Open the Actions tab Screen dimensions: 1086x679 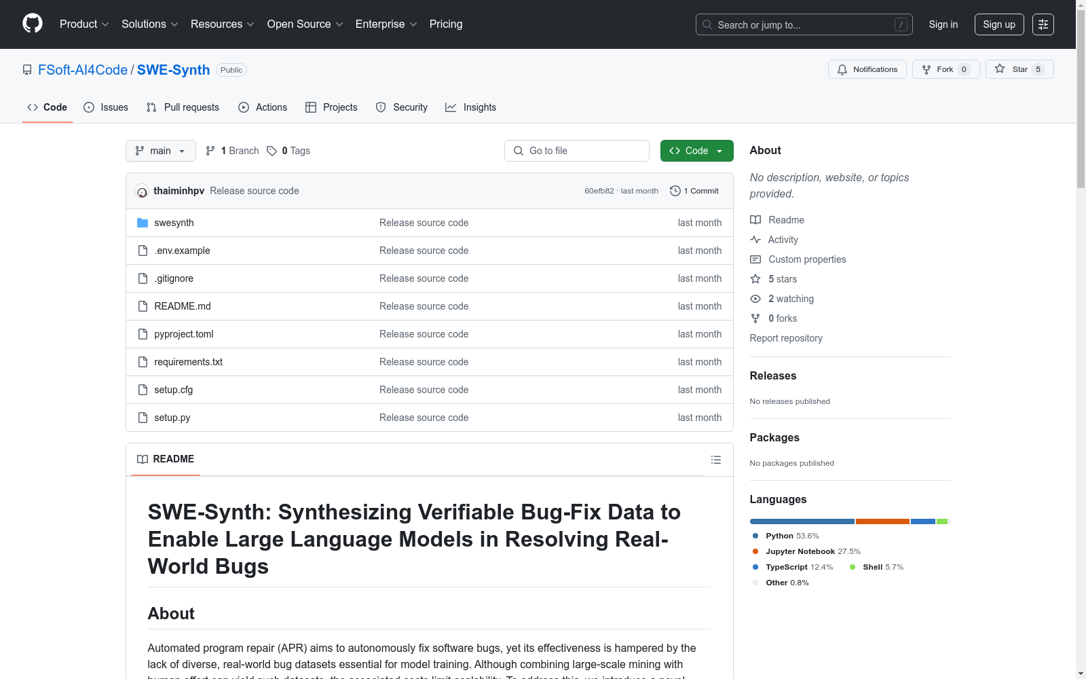point(263,107)
